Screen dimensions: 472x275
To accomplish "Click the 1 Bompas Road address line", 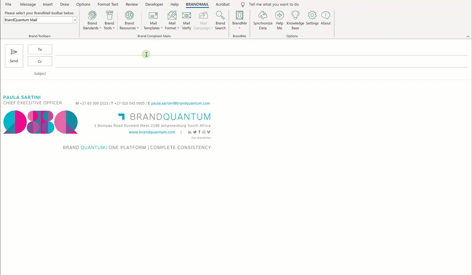I will point(152,126).
